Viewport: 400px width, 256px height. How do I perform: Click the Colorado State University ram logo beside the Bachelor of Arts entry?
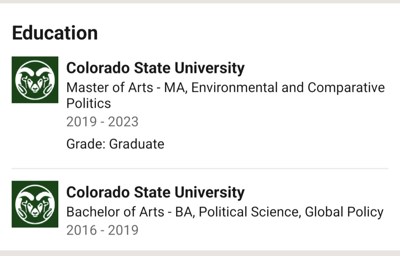click(x=35, y=204)
